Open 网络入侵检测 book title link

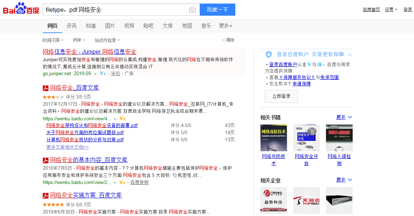[x=339, y=160]
